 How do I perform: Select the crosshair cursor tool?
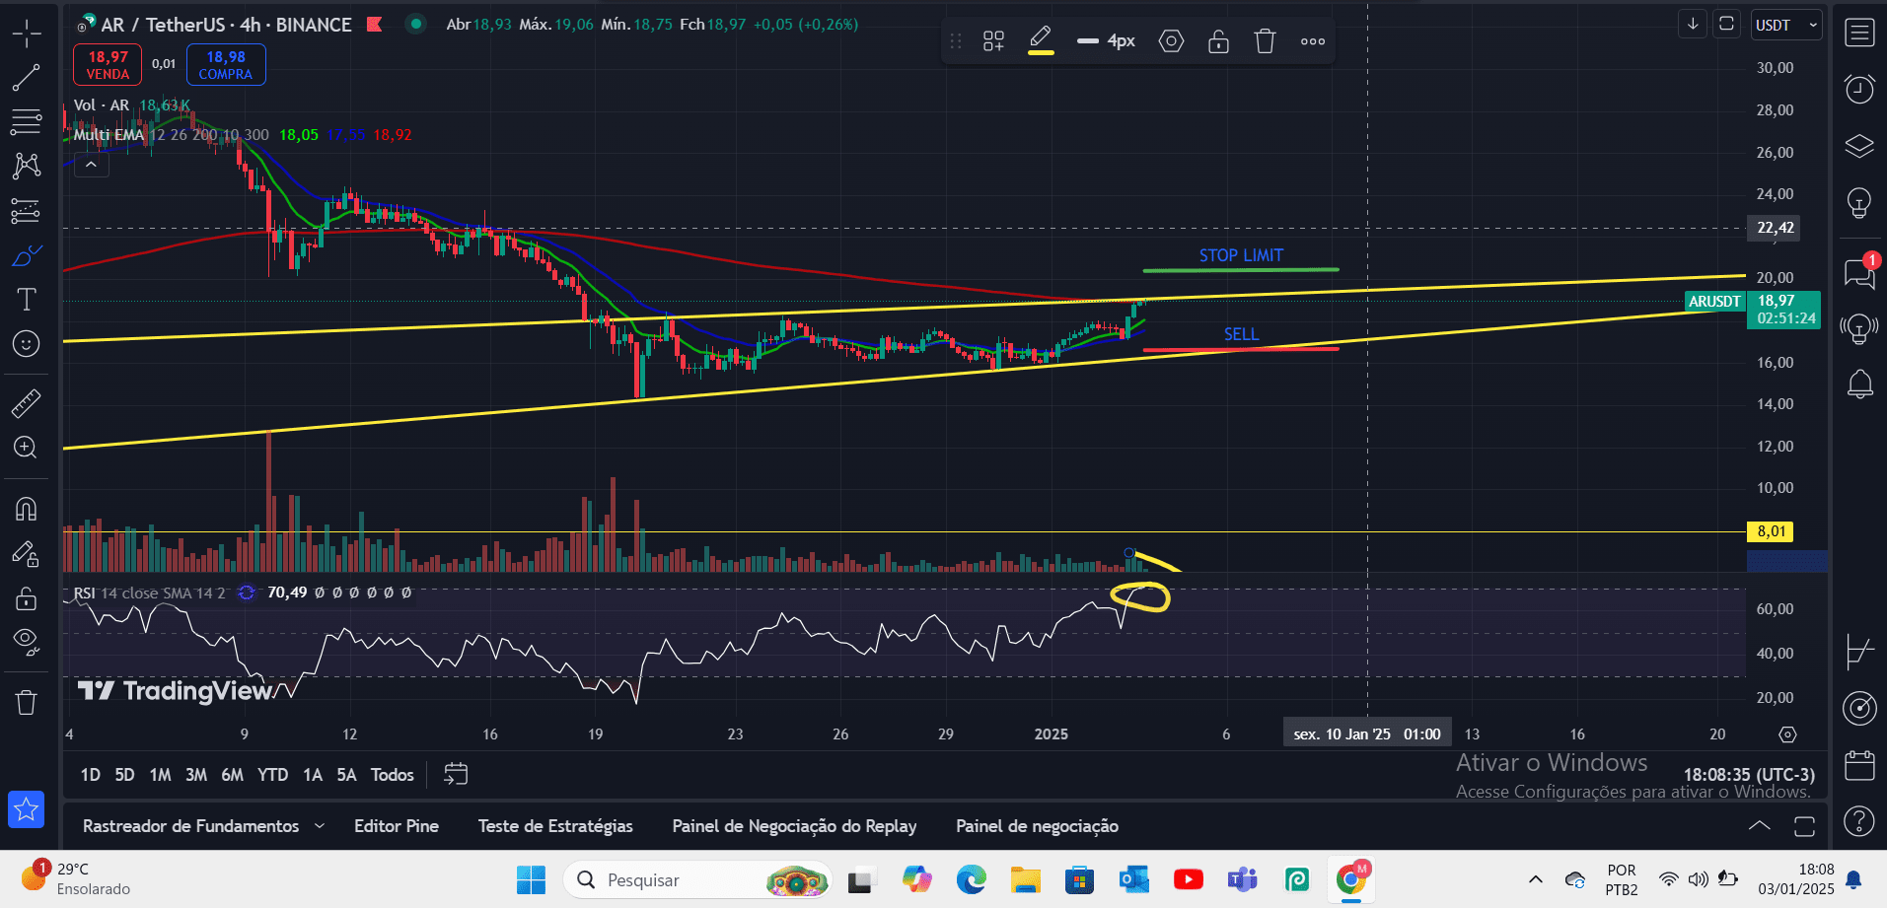click(x=27, y=34)
